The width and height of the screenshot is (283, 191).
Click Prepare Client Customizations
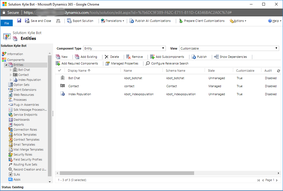tap(202, 21)
